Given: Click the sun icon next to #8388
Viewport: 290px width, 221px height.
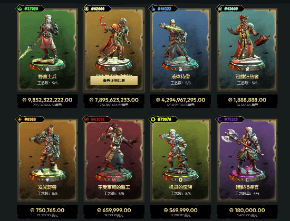Looking at the screenshot, I should [20, 119].
